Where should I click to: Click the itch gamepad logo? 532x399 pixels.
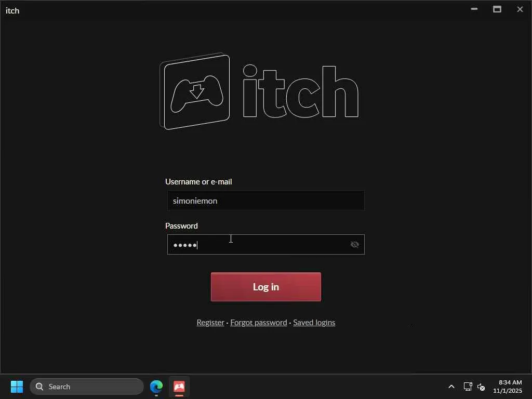pyautogui.click(x=195, y=91)
